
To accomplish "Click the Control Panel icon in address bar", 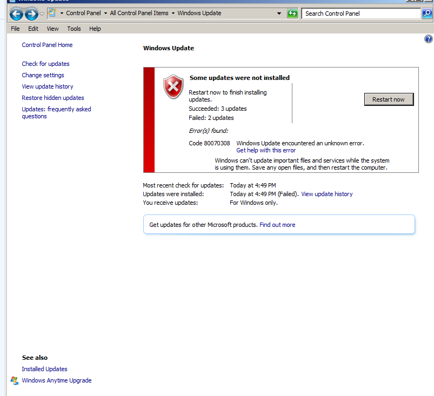I will point(52,13).
